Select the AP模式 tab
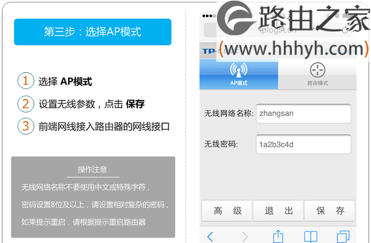Viewport: 371px width, 243px height. click(x=239, y=74)
